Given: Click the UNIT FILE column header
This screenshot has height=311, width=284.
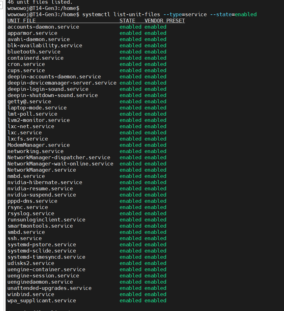Looking at the screenshot, I should pos(21,21).
